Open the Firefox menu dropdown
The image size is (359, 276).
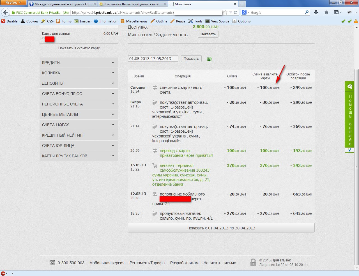point(13,3)
